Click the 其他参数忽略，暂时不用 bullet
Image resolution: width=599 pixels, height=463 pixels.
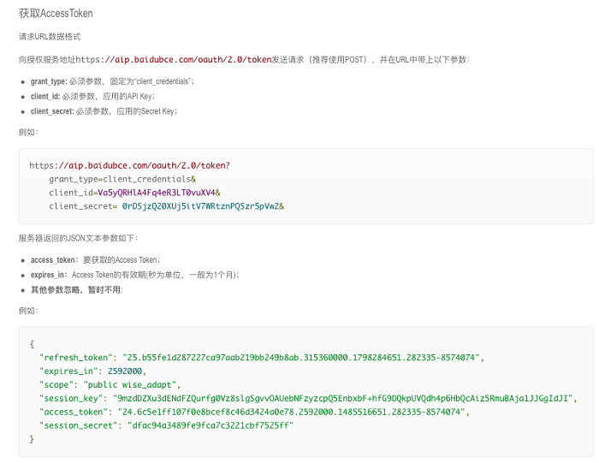tap(76, 290)
